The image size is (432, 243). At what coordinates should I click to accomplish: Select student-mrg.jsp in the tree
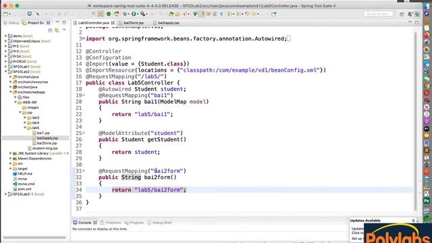(43, 148)
